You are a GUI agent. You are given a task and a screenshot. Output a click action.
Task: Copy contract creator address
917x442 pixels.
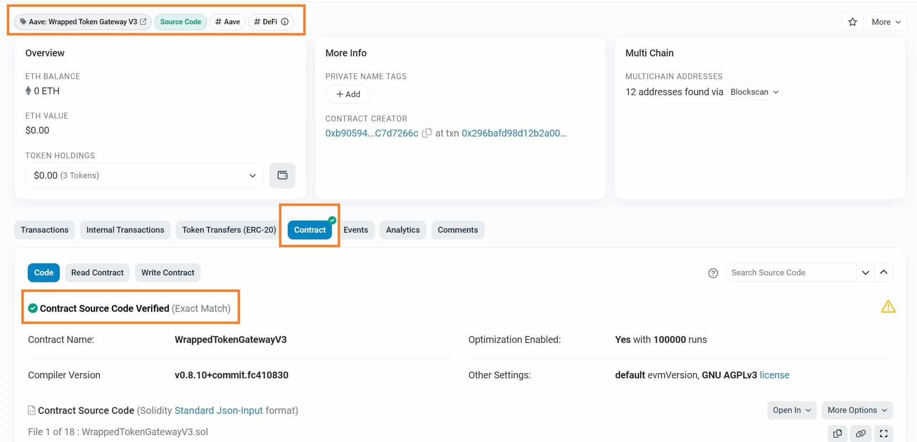427,133
